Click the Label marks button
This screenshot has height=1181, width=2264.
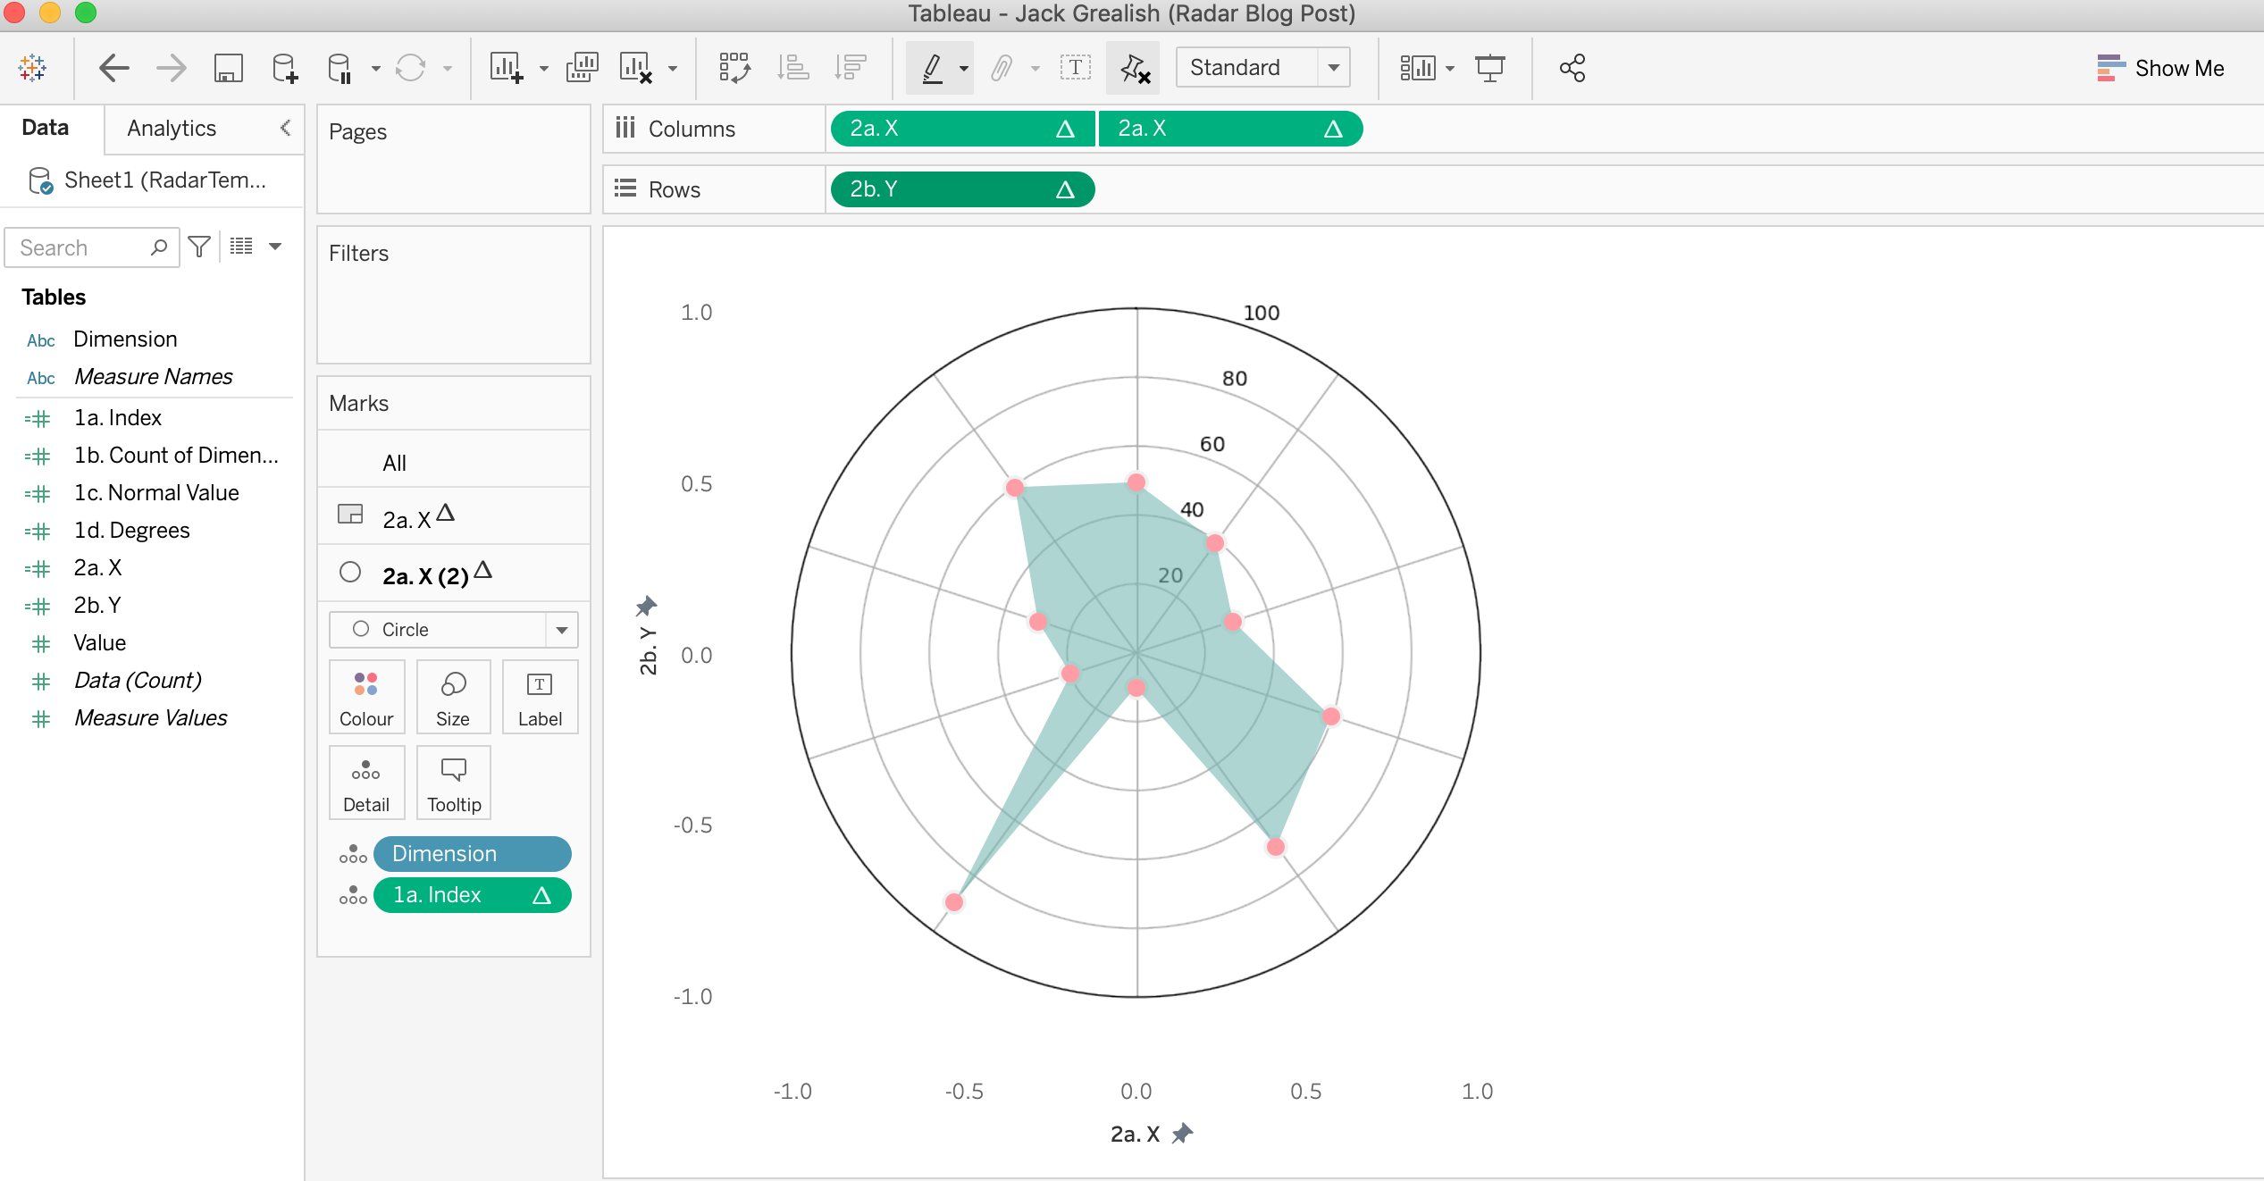540,697
